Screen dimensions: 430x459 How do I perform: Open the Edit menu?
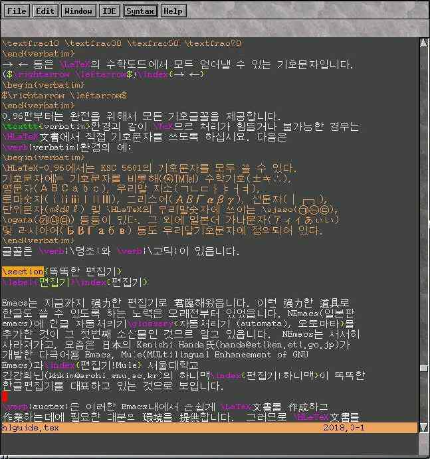pyautogui.click(x=45, y=11)
